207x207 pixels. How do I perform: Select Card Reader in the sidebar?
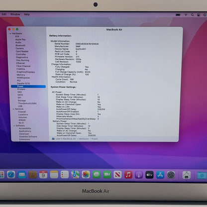pyautogui.click(x=22, y=51)
